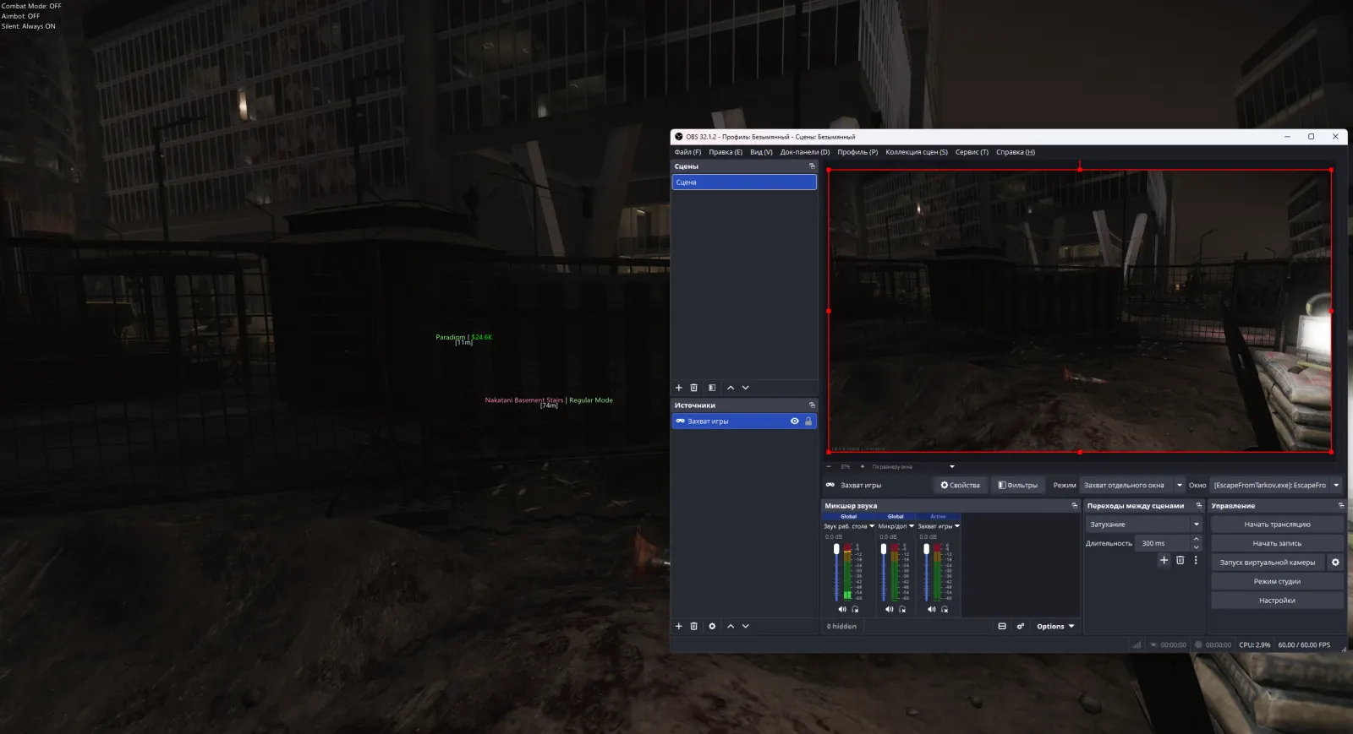
Task: Open the preview scaling dropdown
Action: click(913, 466)
